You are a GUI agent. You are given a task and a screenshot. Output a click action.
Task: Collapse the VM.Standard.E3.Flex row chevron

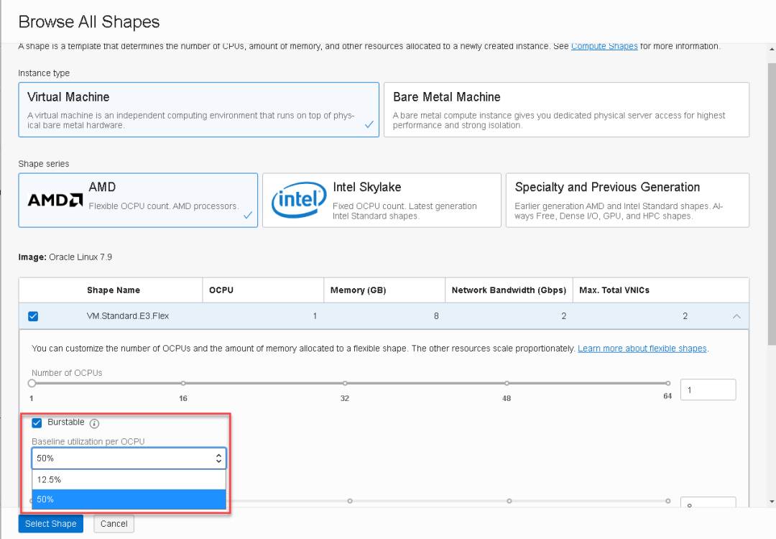pos(736,316)
